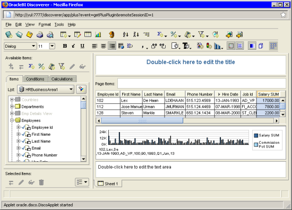Toggle Italic formatting
The image size is (292, 210).
(74, 46)
